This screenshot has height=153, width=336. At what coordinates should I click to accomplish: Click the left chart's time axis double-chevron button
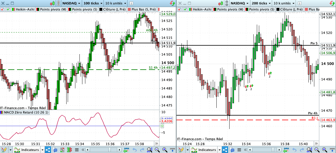click(157, 144)
